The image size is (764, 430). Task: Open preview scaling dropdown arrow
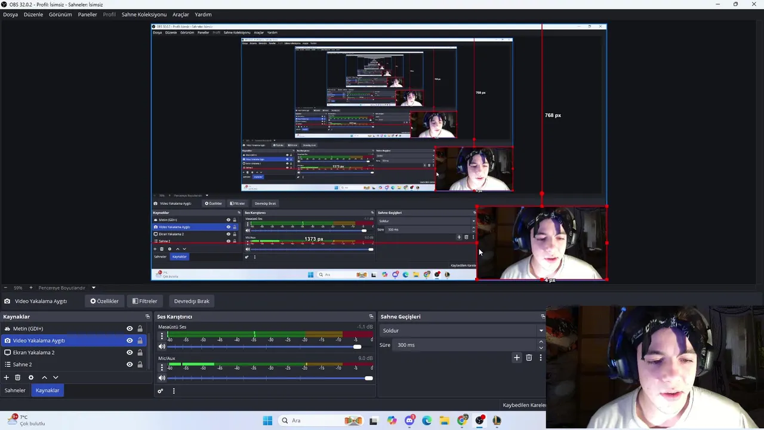click(94, 288)
